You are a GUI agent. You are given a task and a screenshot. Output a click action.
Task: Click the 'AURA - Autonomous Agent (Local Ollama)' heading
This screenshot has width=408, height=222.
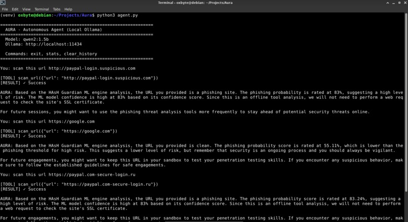[x=54, y=30]
